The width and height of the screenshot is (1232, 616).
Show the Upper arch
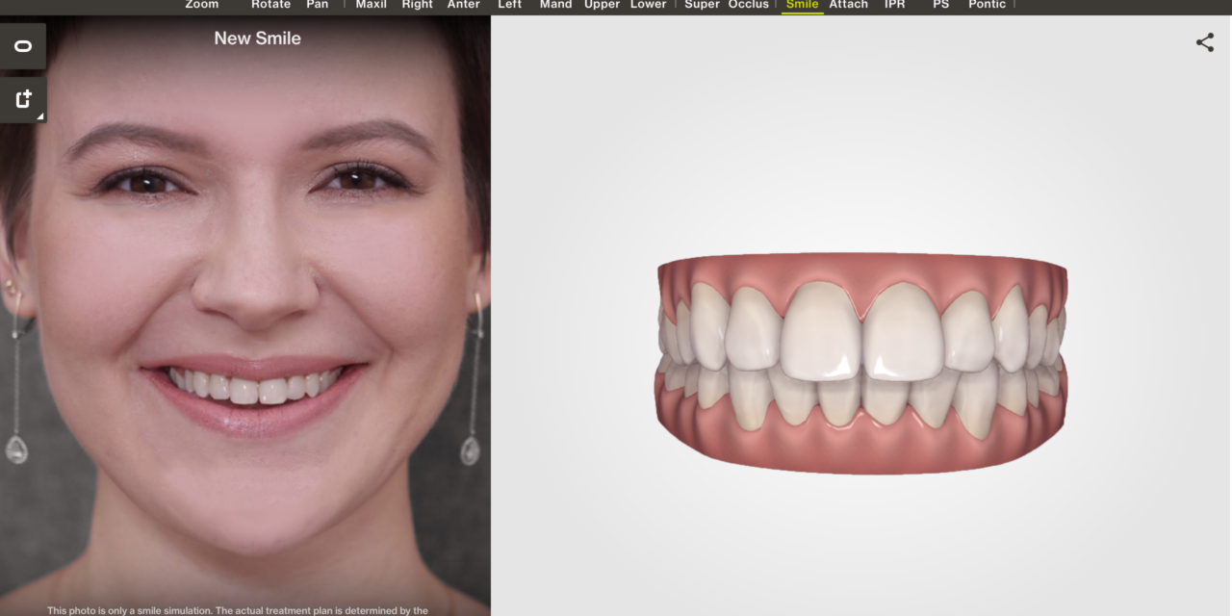tap(602, 5)
